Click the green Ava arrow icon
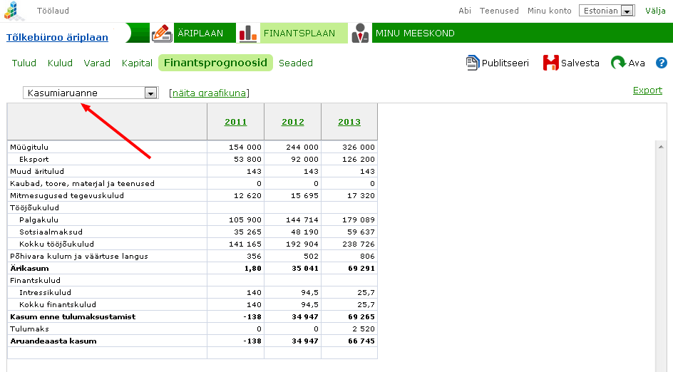673x372 pixels. point(618,63)
